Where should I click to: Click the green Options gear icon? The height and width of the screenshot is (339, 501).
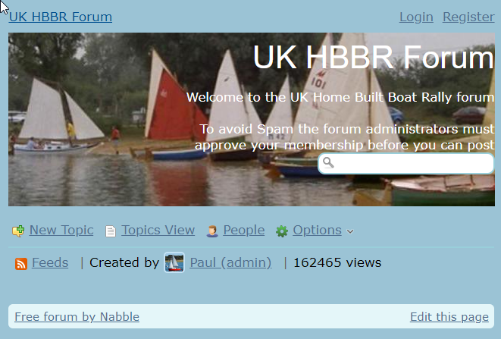coord(282,231)
